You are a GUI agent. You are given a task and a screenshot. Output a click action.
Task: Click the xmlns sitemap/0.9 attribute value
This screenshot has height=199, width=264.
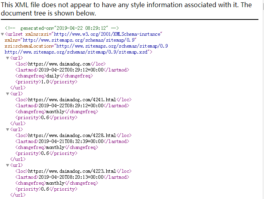(80, 40)
